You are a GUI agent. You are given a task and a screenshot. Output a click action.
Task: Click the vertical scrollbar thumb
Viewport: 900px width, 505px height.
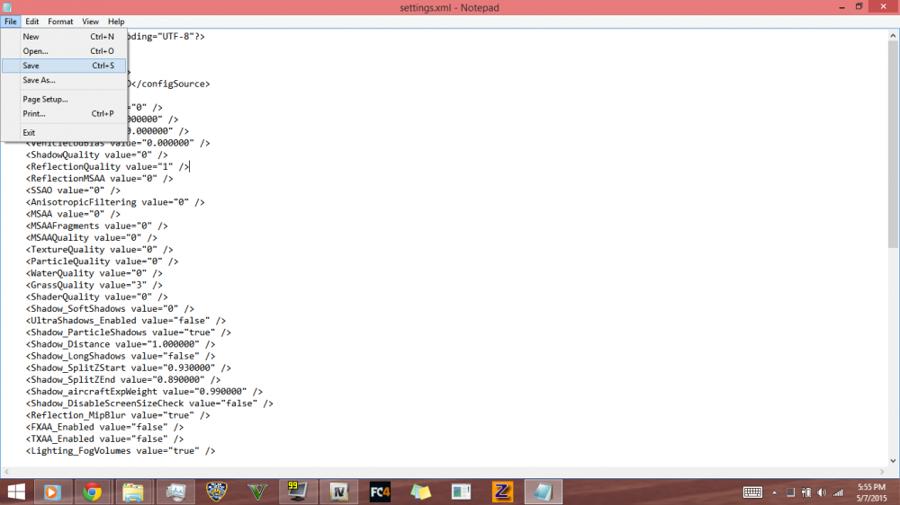coord(893,145)
